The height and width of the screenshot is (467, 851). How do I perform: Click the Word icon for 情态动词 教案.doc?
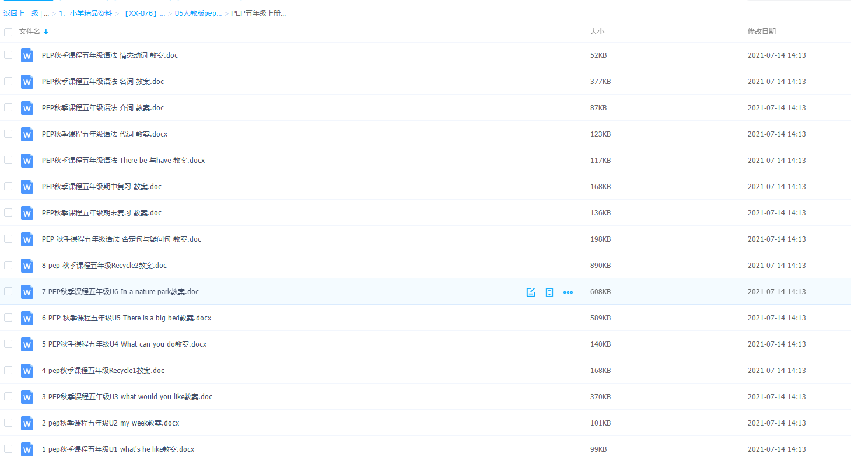27,55
